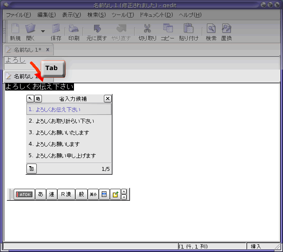Select candidate 5 よろしくお願い申し上げます
Viewport: 283px width, 252px height.
(x=69, y=155)
